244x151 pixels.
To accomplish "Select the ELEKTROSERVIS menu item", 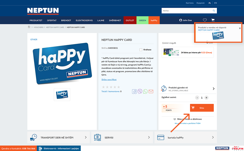I will [x=84, y=20].
